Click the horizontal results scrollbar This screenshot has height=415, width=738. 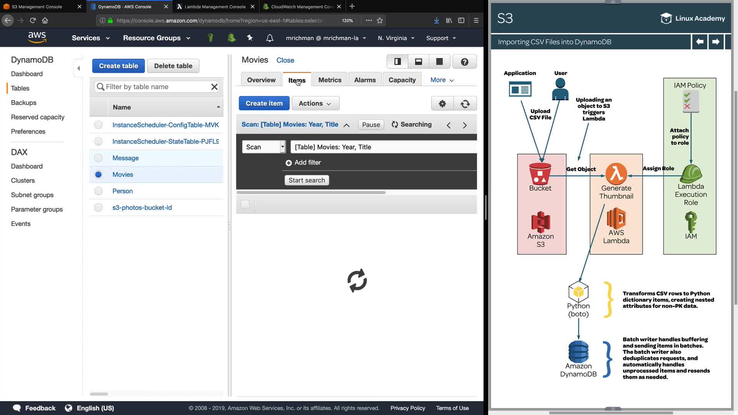pyautogui.click(x=311, y=193)
